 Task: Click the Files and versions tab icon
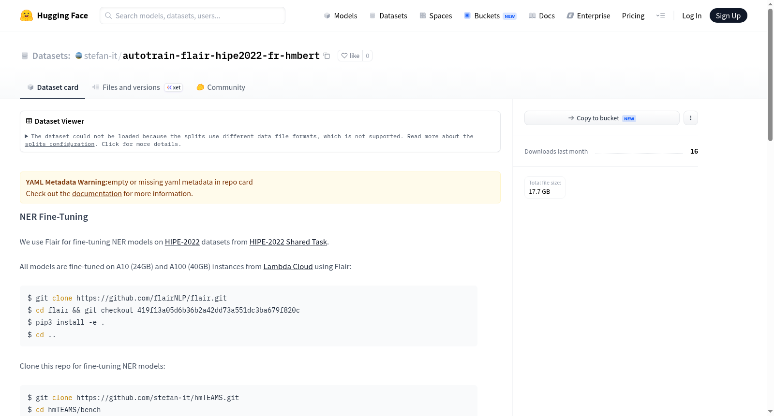coord(96,87)
